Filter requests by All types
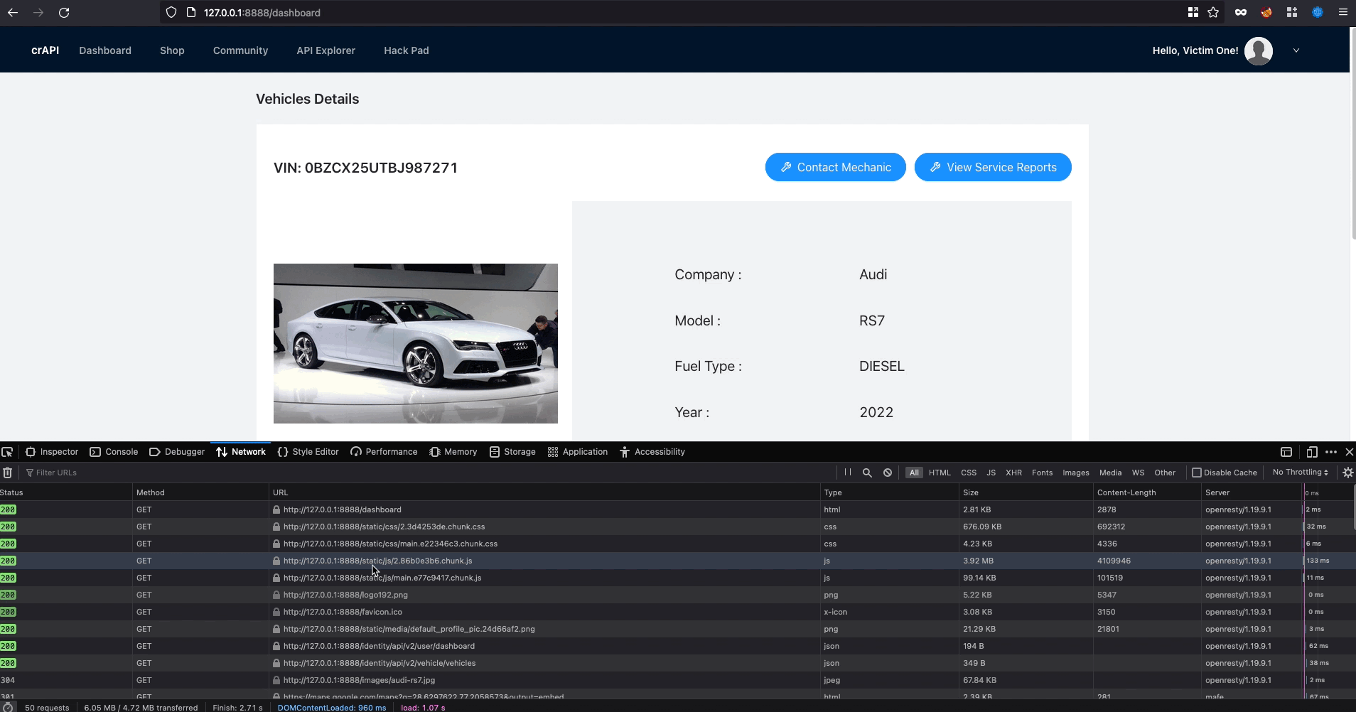This screenshot has height=712, width=1356. [x=914, y=473]
